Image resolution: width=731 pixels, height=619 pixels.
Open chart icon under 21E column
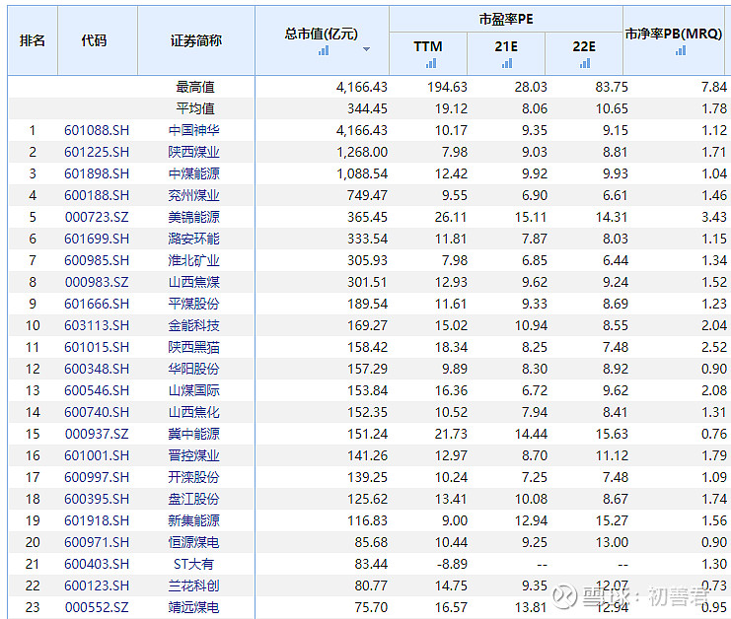(x=507, y=63)
